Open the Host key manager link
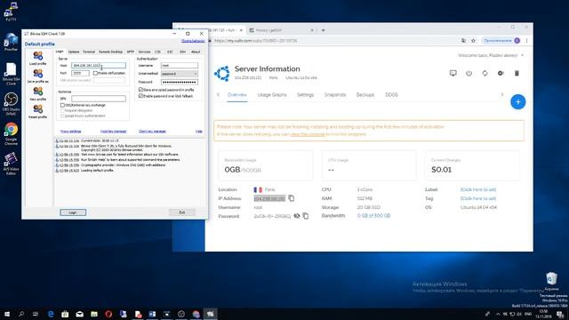The image size is (569, 320). click(x=113, y=131)
